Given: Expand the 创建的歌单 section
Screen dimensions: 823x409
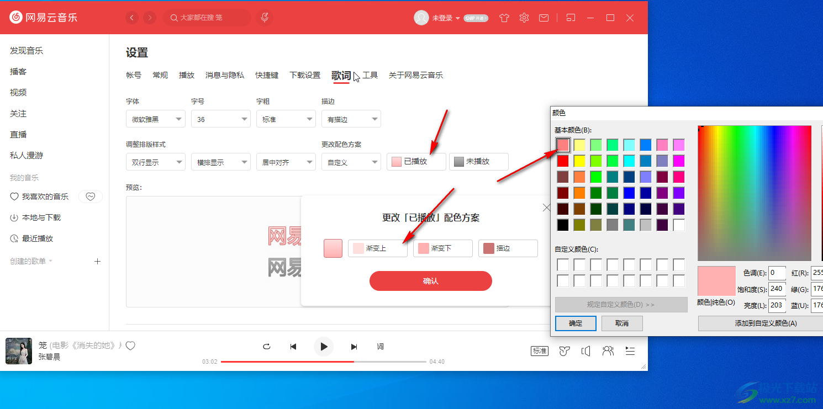Looking at the screenshot, I should pyautogui.click(x=31, y=261).
